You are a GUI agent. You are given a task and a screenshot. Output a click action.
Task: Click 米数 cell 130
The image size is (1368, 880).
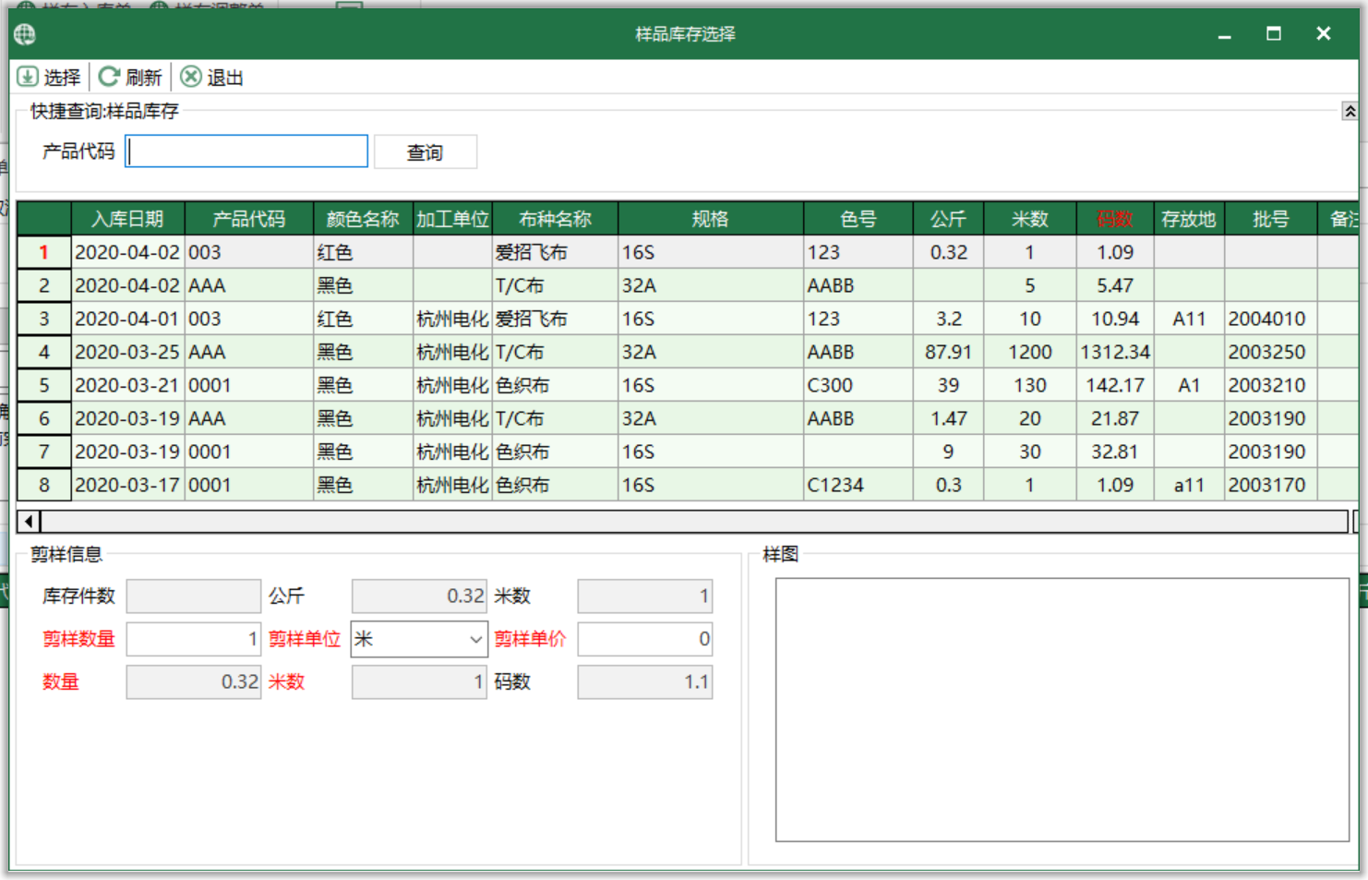tap(1030, 385)
